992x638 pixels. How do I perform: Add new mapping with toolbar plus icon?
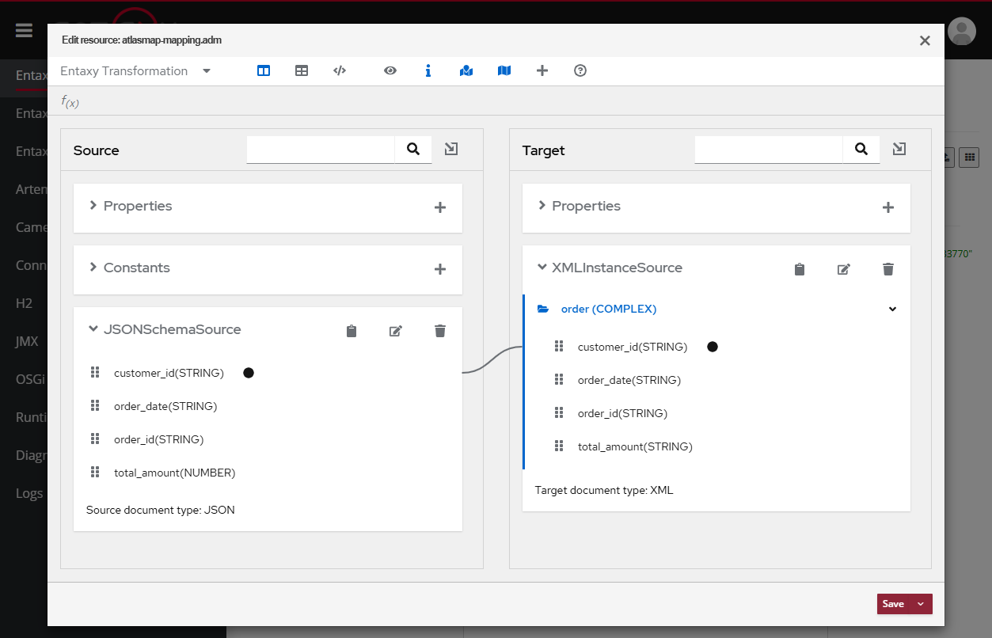coord(542,70)
